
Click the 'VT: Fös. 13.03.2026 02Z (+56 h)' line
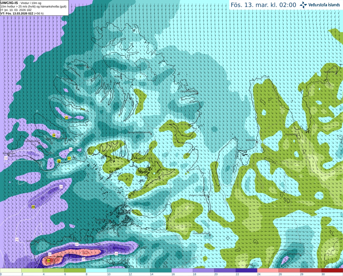(x=22, y=13)
